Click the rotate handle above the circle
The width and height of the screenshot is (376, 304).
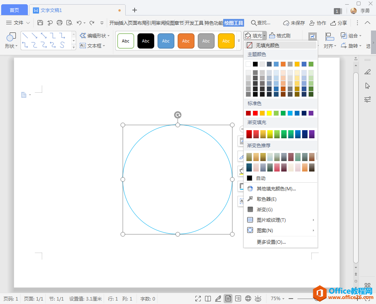coord(178,115)
